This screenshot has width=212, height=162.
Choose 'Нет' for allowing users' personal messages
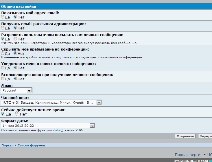pyautogui.click(x=15, y=39)
